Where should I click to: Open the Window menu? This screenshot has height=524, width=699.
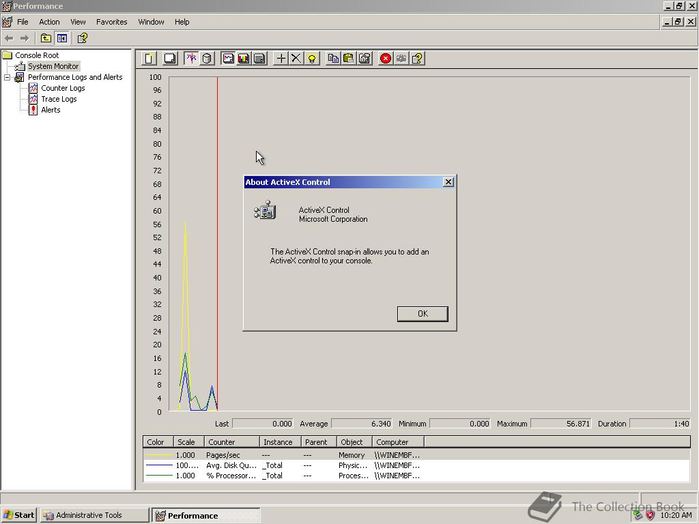pyautogui.click(x=151, y=22)
